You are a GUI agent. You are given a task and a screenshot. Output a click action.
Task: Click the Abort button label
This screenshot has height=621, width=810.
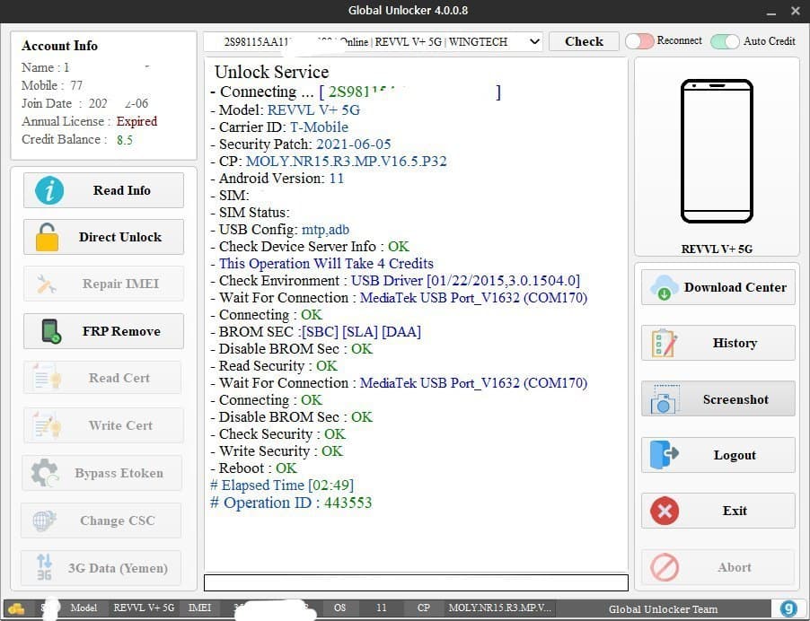(x=734, y=567)
